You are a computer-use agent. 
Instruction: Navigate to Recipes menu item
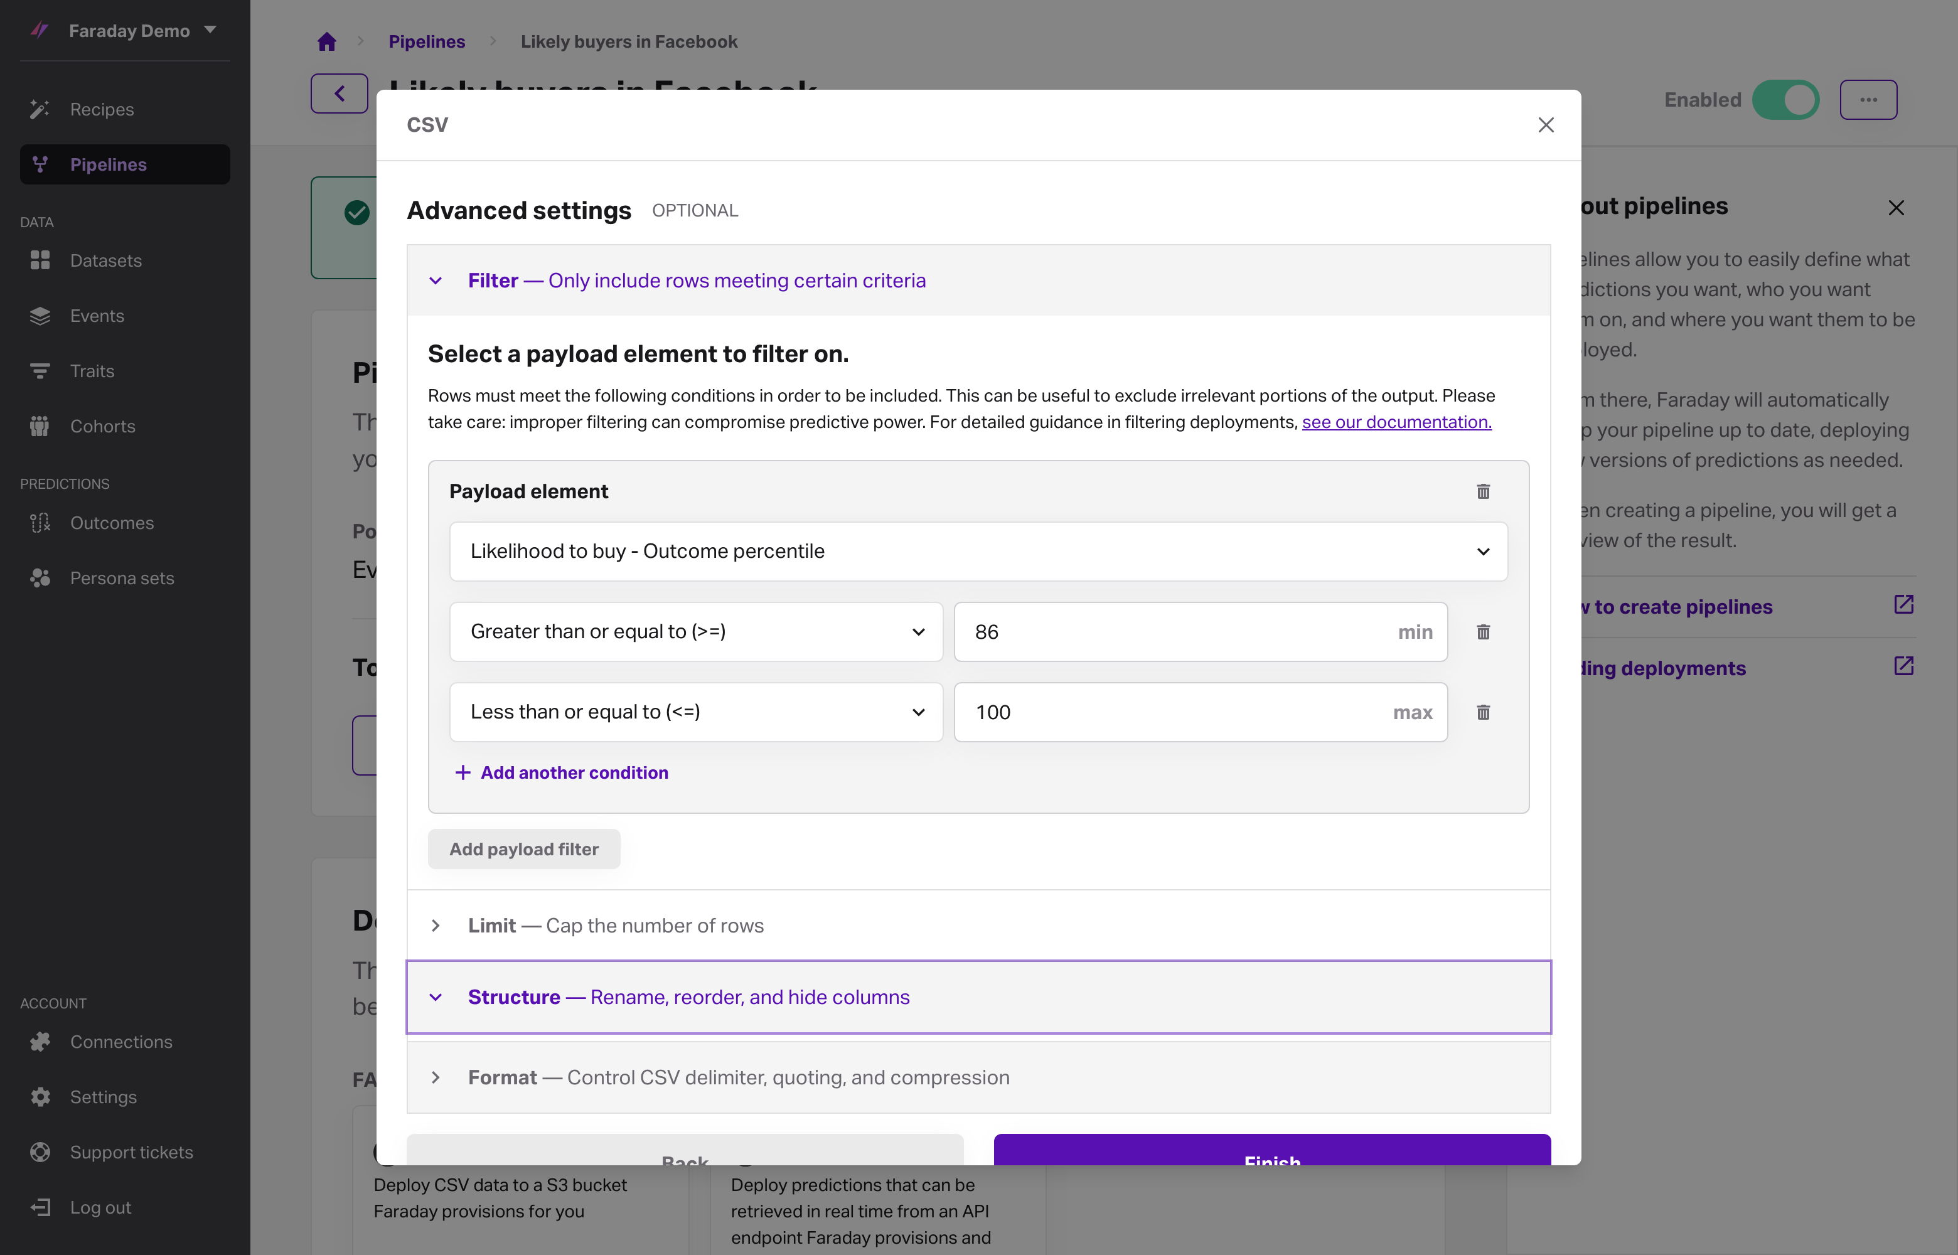point(125,109)
